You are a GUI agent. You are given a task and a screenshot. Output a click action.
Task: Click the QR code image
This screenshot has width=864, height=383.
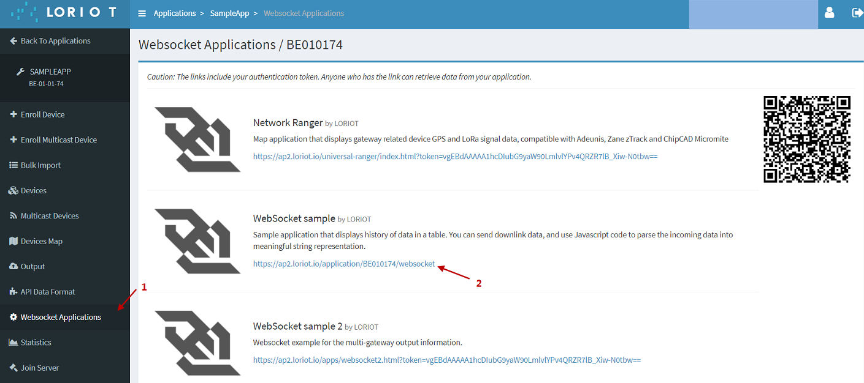click(807, 139)
